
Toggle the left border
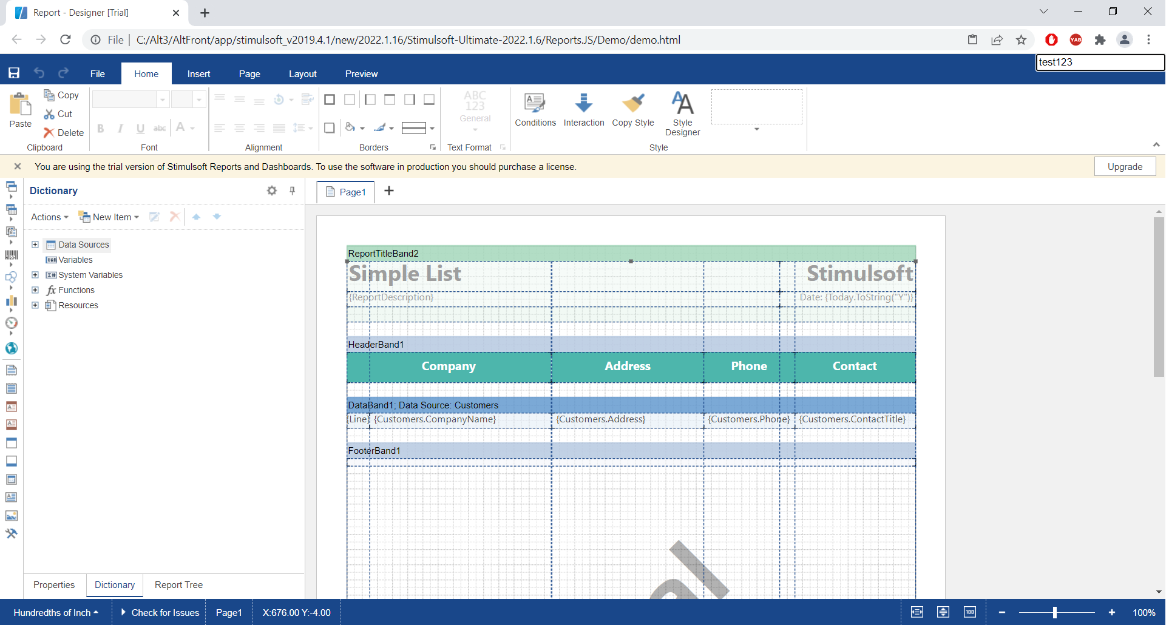(370, 100)
